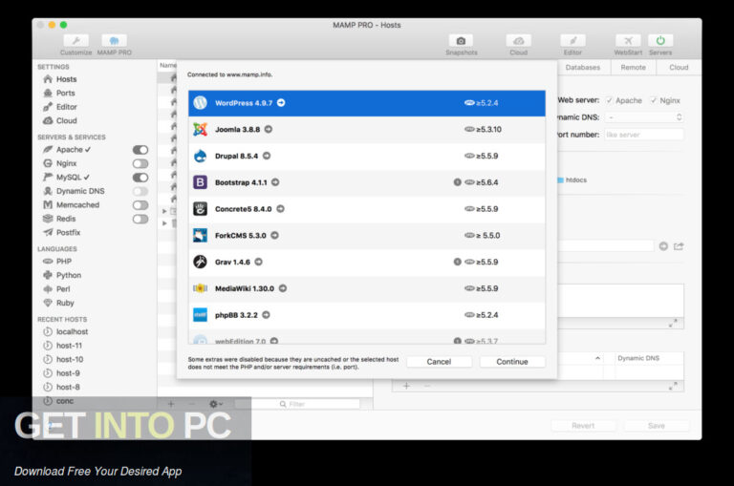Check the Nginx web server checkbox
734x486 pixels.
[x=654, y=100]
